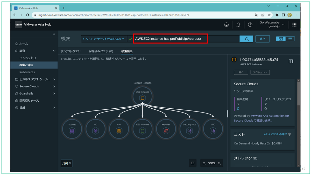Click the On Demand Hourly Rate info icon
Viewport: 311px width, 175px height.
pos(268,143)
